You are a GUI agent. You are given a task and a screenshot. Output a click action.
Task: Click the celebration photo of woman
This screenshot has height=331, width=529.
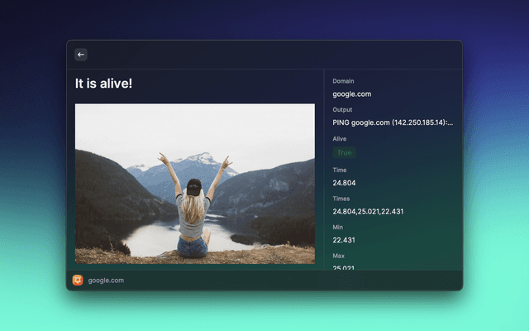pyautogui.click(x=194, y=183)
